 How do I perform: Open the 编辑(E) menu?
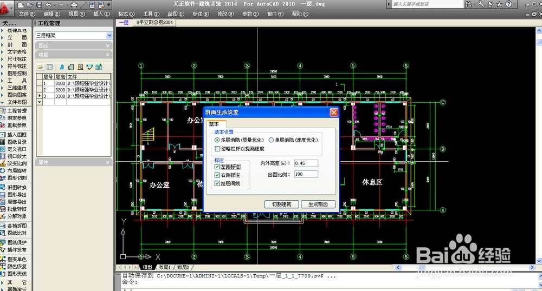[x=52, y=14]
